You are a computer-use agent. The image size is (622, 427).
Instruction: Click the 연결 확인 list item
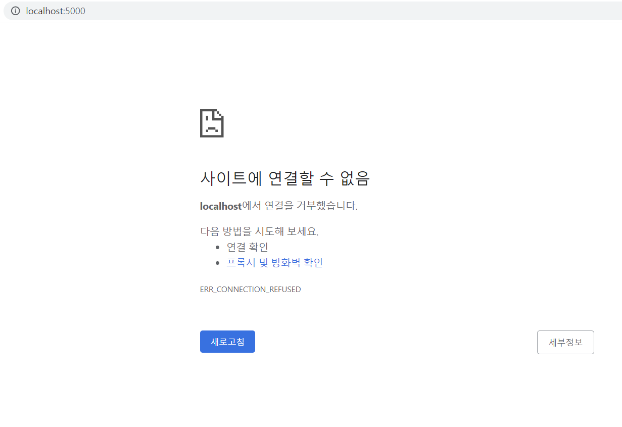pyautogui.click(x=247, y=247)
